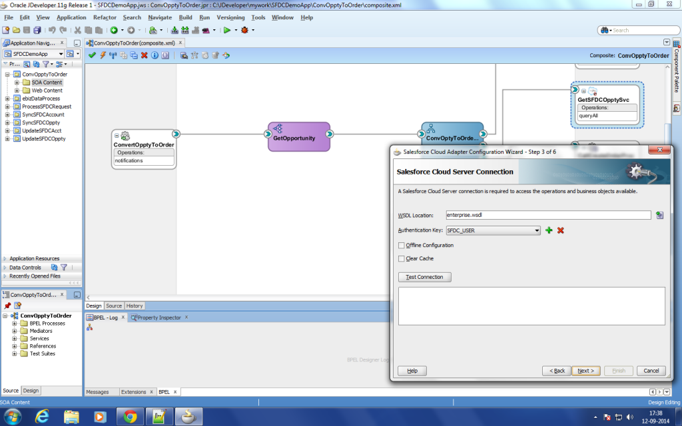
Task: Open the Refactor menu
Action: click(x=105, y=17)
